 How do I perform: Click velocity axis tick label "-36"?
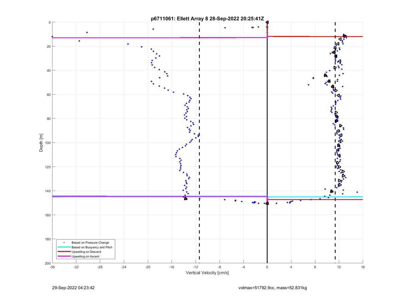click(52, 267)
